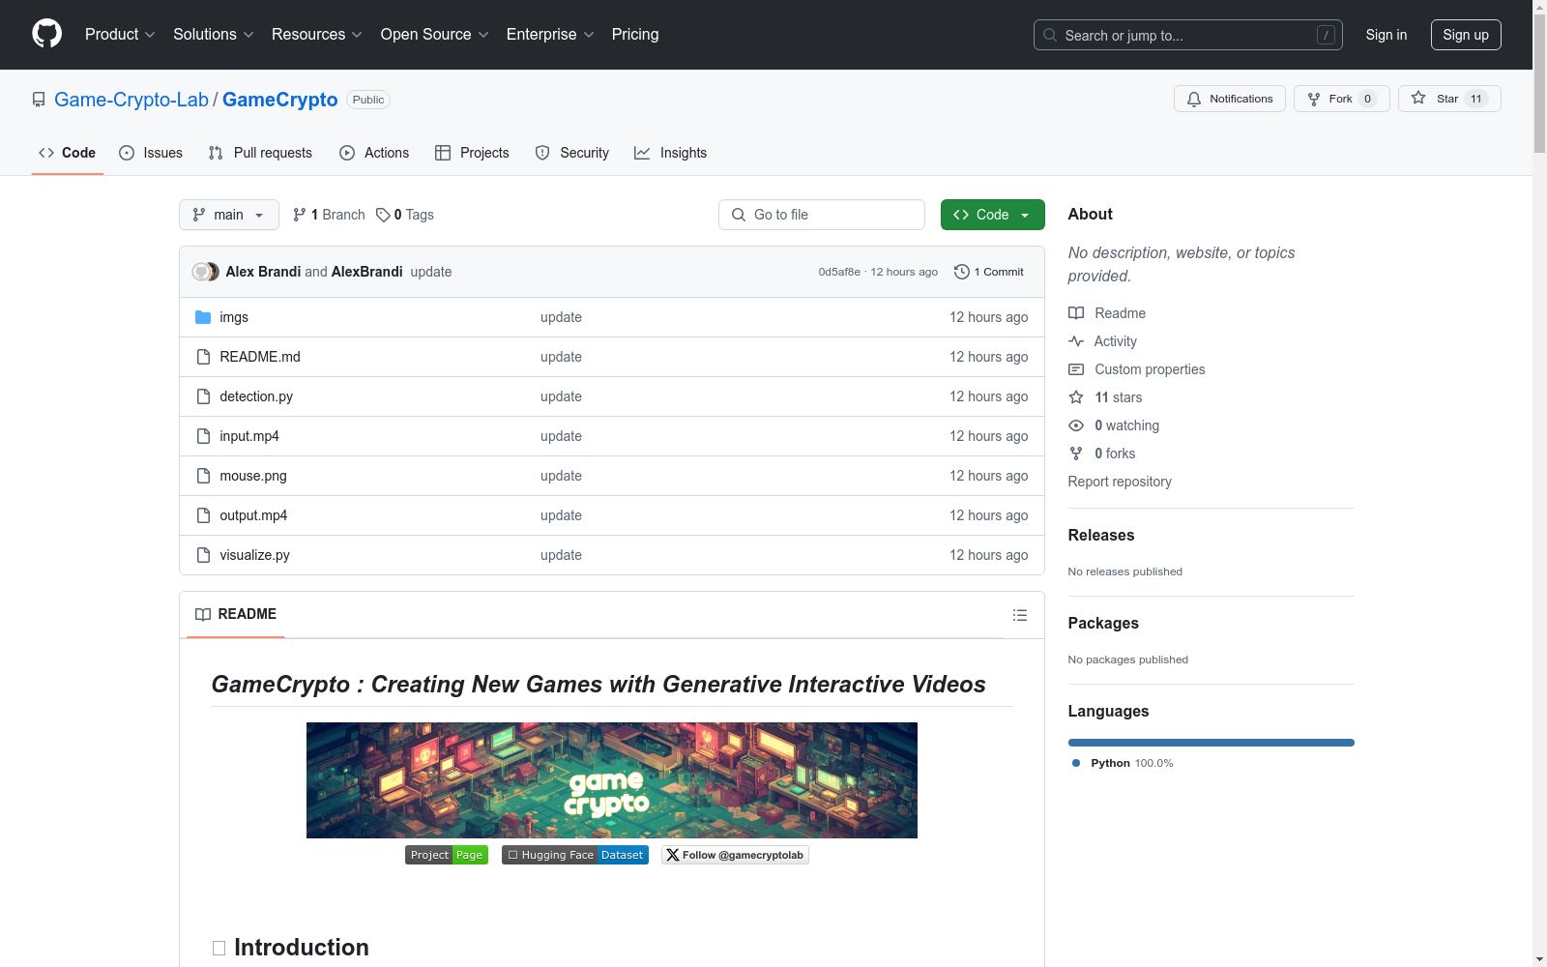Screen dimensions: 1547x967
Task: Expand the Product menu
Action: click(120, 35)
